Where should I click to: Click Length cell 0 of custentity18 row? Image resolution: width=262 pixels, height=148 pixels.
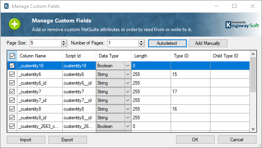point(151,66)
